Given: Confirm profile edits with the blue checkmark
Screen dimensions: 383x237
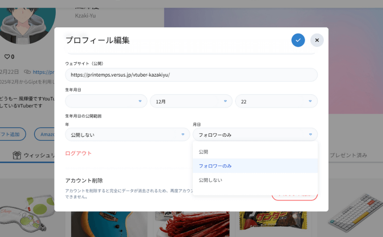Looking at the screenshot, I should pyautogui.click(x=298, y=40).
